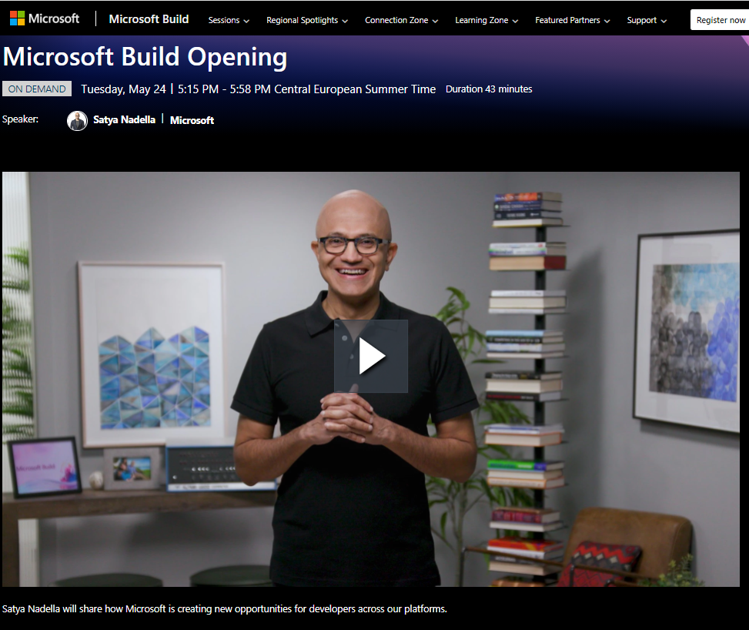This screenshot has height=630, width=749.
Task: Open the Sessions dropdown menu
Action: click(229, 20)
